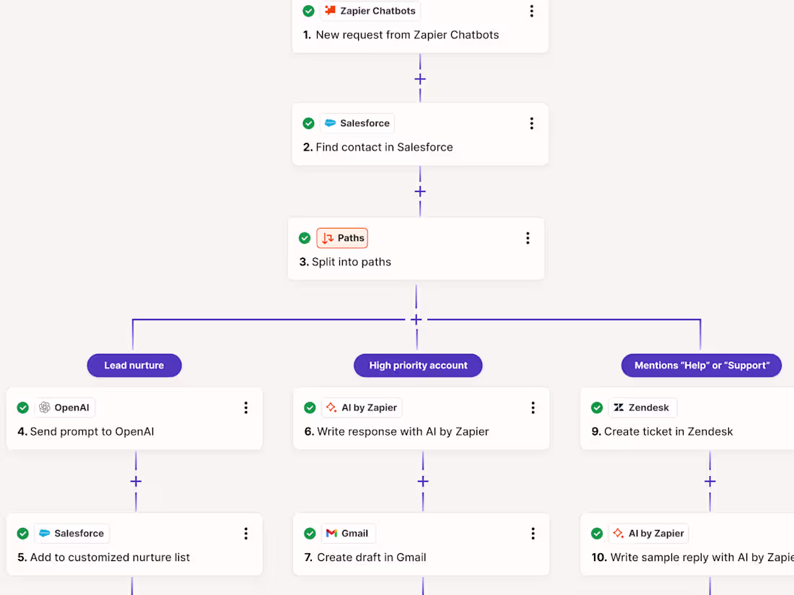Click the green status check on step 9
Screen dimensions: 794x595
tap(597, 407)
